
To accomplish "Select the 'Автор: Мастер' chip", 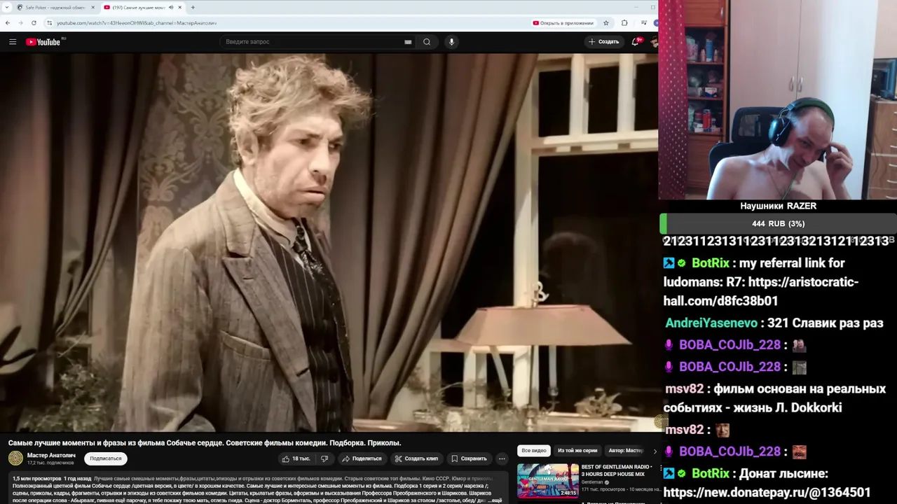I will (x=626, y=451).
